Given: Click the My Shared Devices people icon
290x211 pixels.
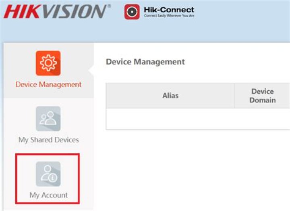Looking at the screenshot, I should point(48,119).
